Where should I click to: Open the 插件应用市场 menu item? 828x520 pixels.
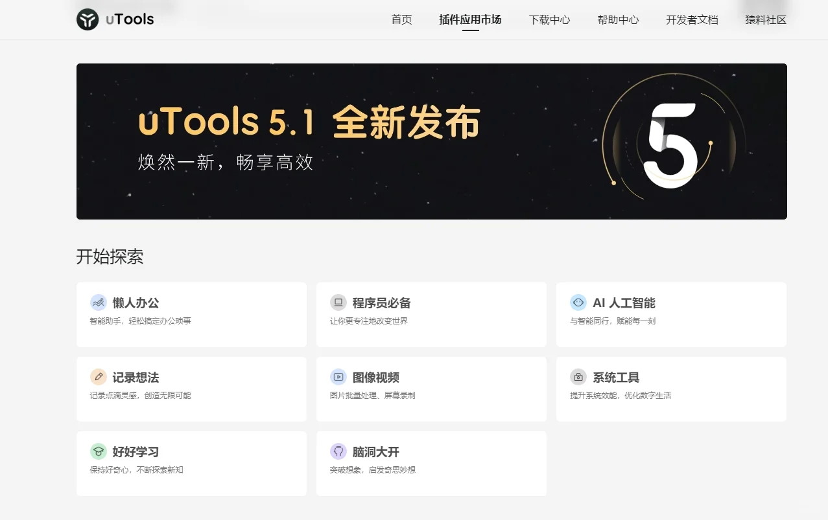coord(469,19)
